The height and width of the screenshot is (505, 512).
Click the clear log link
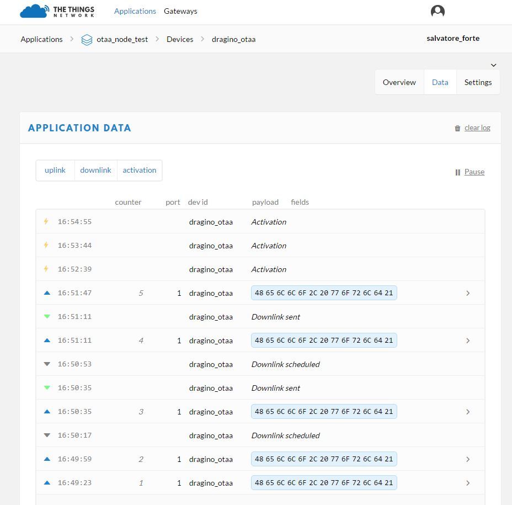477,127
